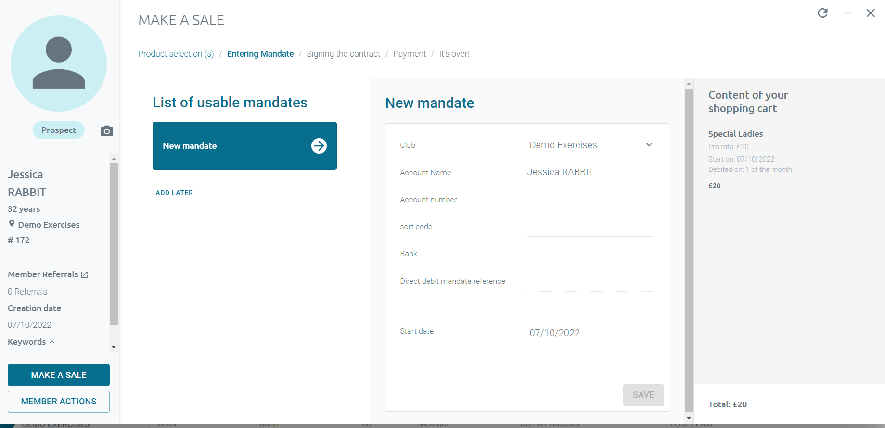The image size is (885, 428).
Task: Click the Member Referrals label
Action: point(43,274)
